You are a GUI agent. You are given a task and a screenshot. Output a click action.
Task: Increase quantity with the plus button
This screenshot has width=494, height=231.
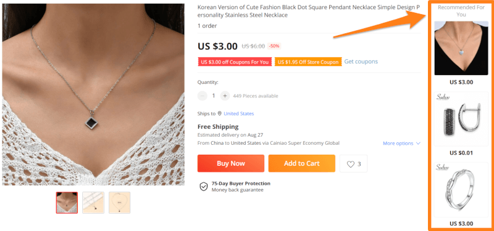[225, 96]
